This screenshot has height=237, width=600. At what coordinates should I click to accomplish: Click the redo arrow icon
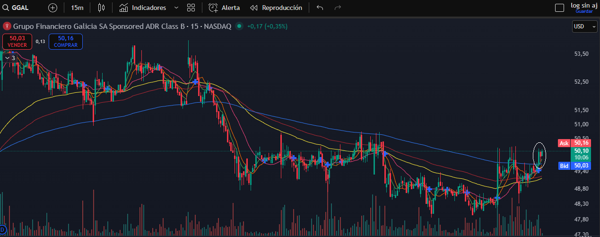point(338,8)
